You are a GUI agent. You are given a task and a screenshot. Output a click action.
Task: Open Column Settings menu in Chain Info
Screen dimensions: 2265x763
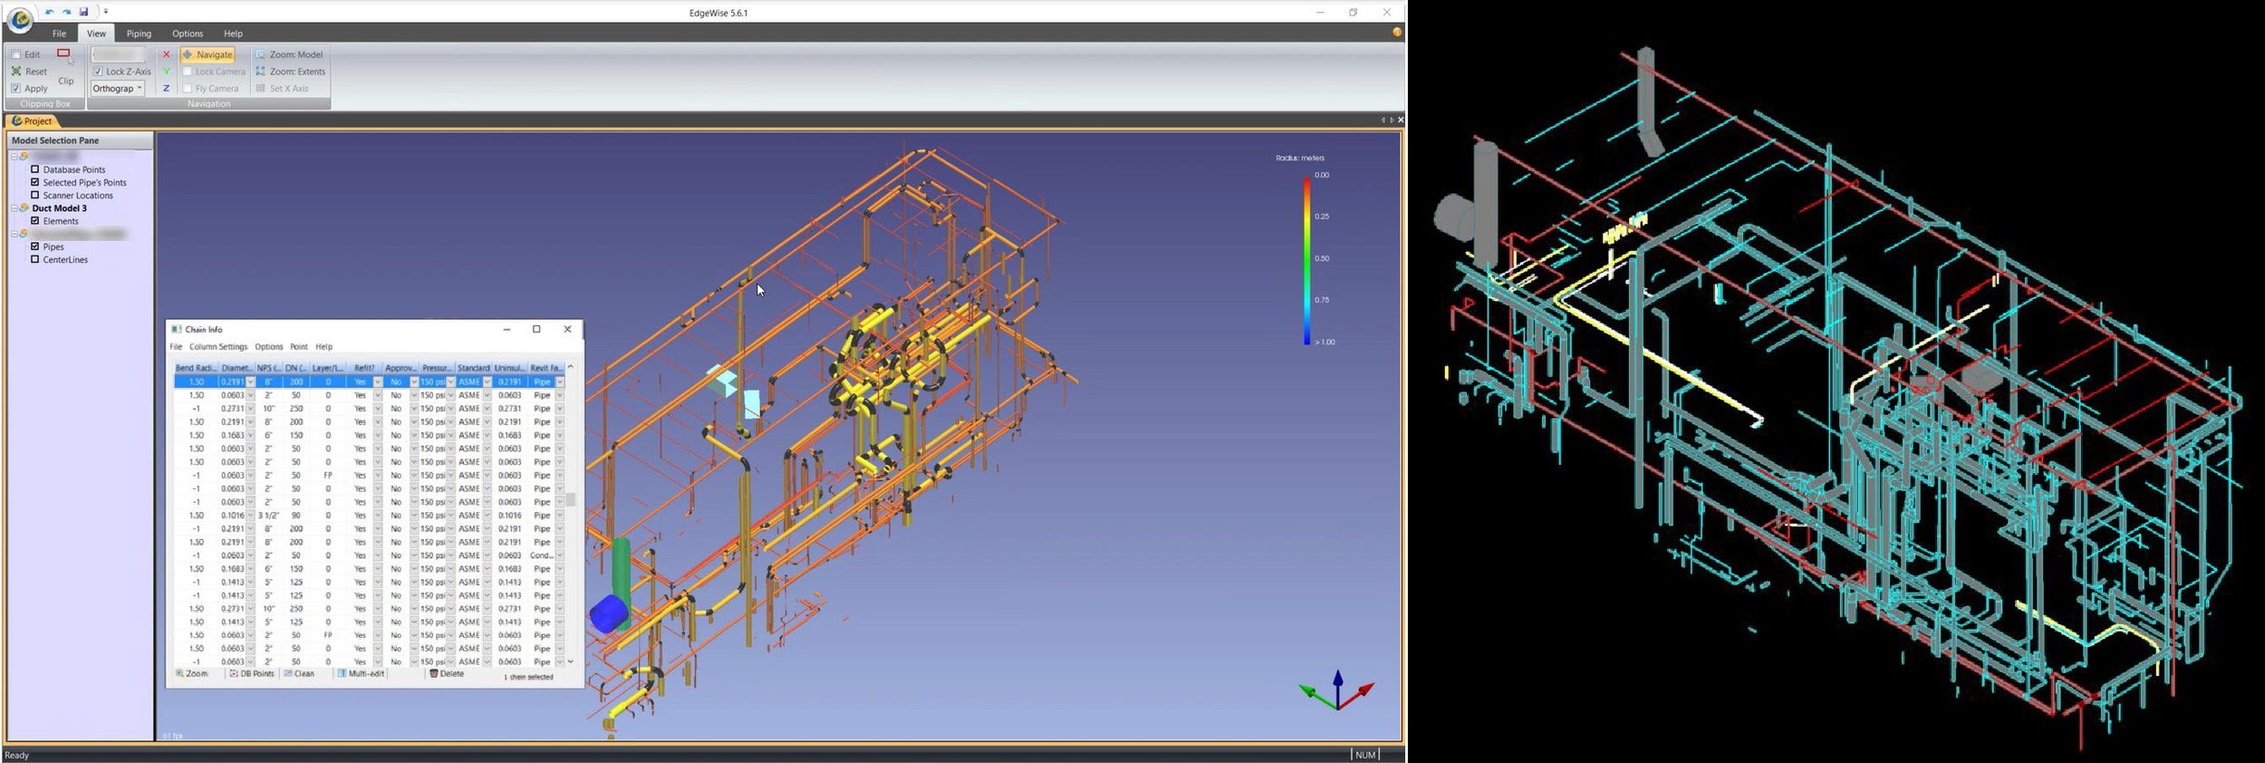point(218,347)
